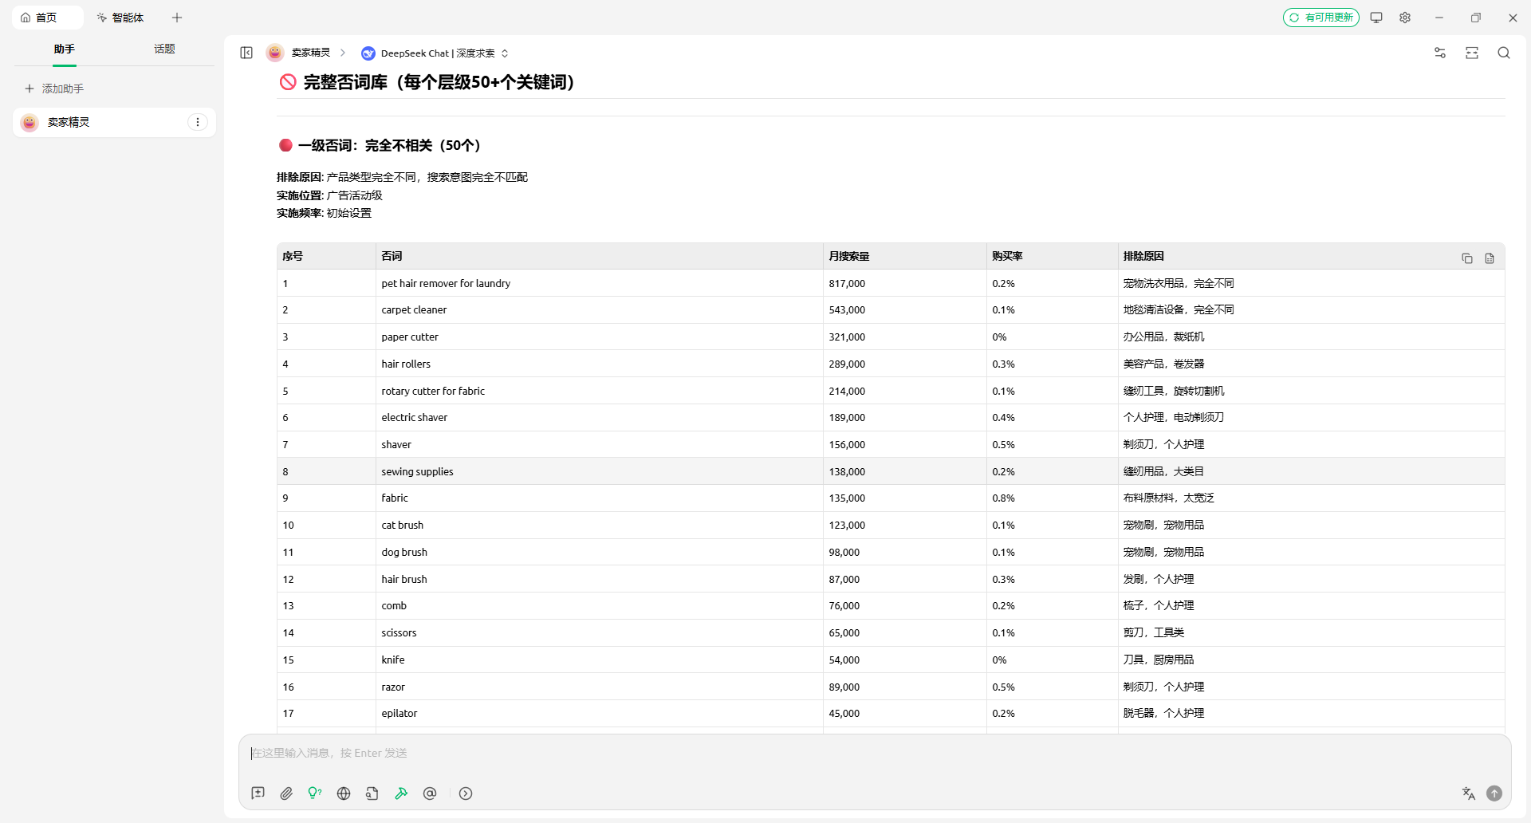
Task: Expand the DeepSeek Chat model selector
Action: 435,53
